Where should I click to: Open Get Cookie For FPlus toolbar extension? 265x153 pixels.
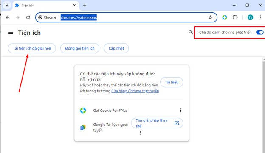225,17
